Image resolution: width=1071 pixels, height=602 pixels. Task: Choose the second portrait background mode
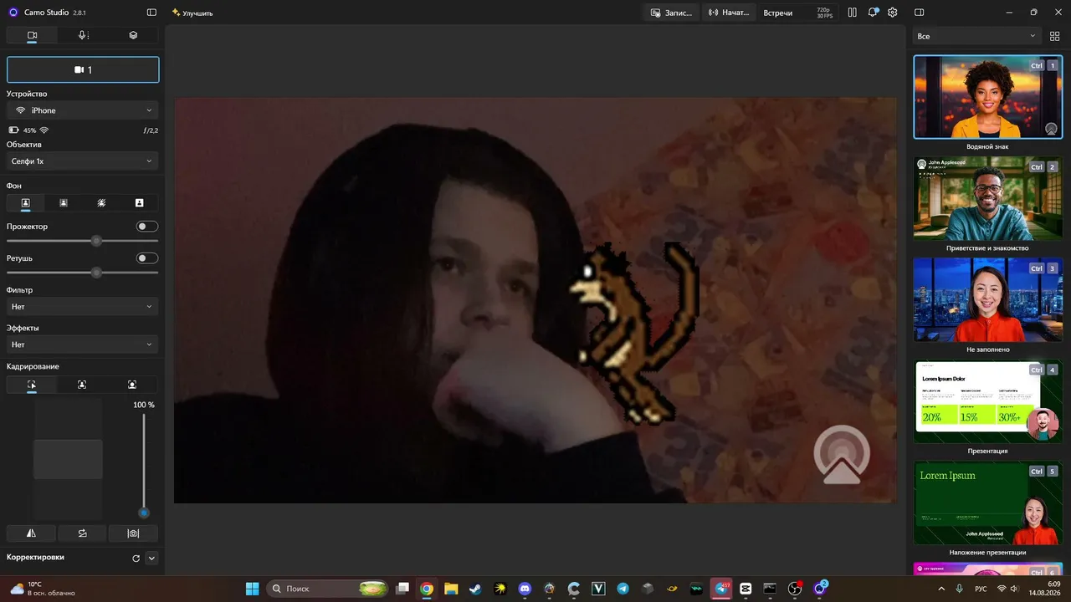click(64, 203)
